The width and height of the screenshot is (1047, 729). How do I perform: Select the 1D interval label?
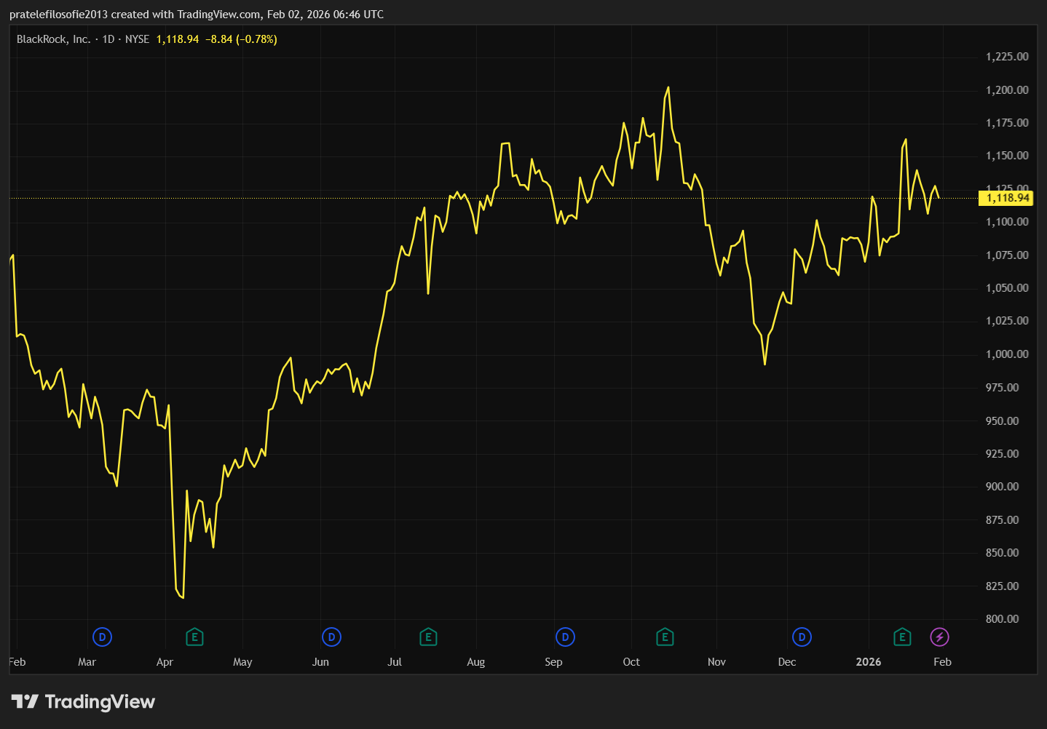[x=108, y=39]
